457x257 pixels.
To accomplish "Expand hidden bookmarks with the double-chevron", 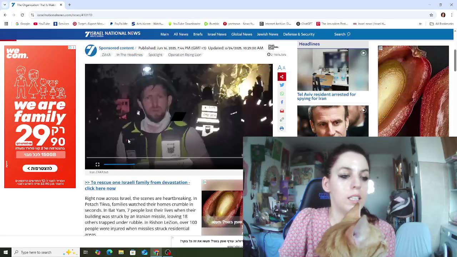I will [x=420, y=24].
